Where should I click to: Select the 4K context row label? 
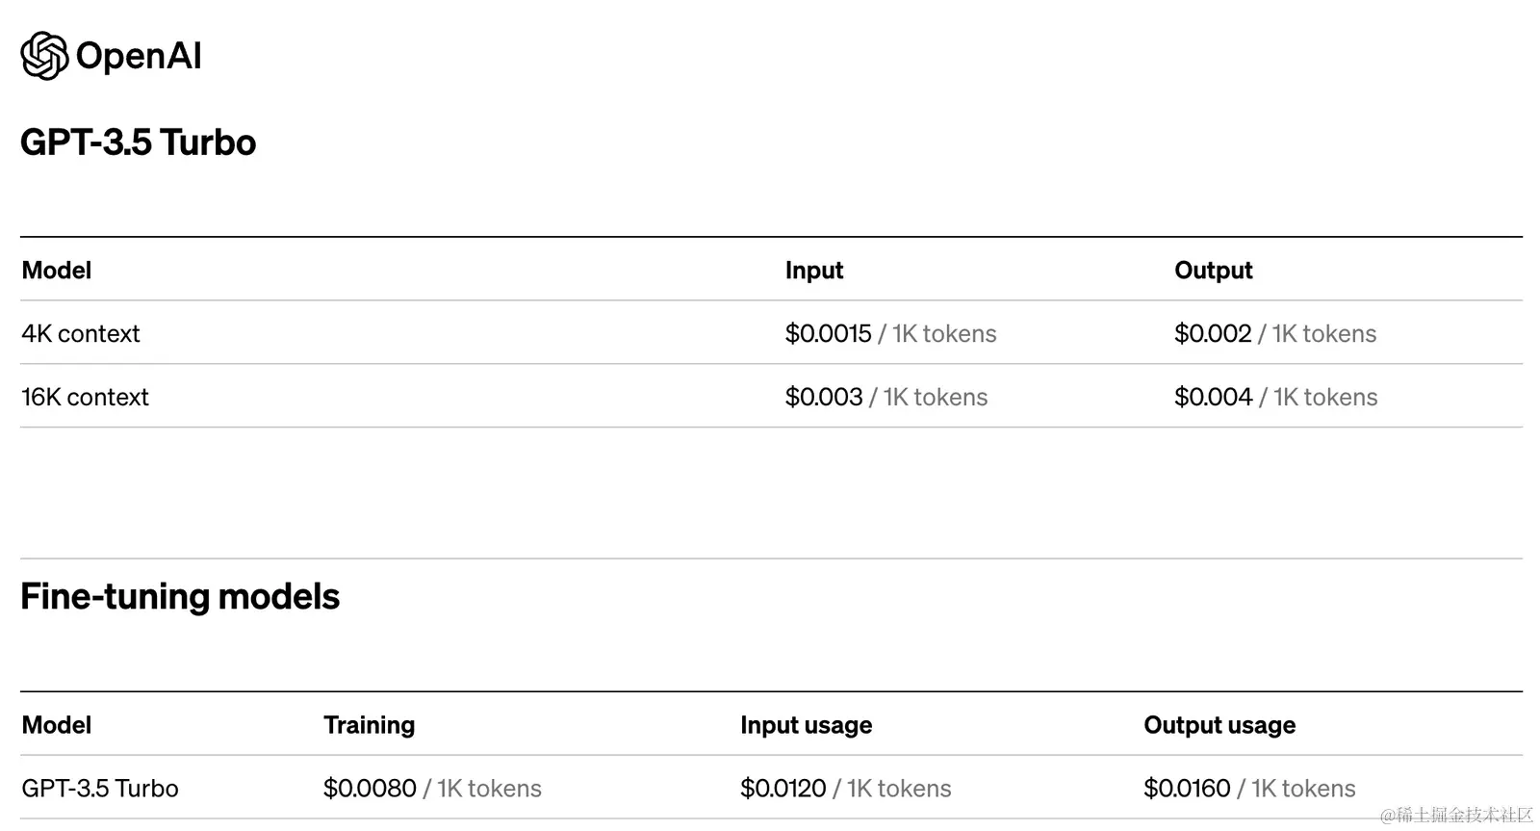pyautogui.click(x=81, y=334)
